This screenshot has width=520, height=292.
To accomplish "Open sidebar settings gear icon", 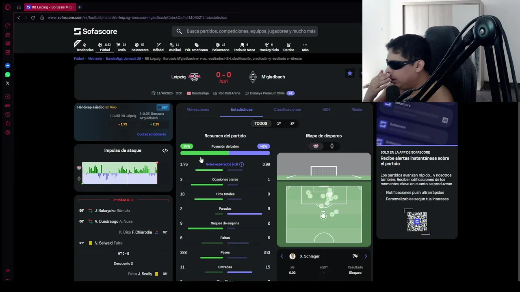I will (x=7, y=132).
